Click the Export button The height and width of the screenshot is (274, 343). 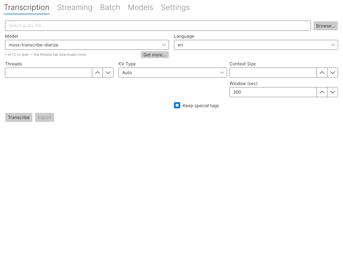point(44,117)
